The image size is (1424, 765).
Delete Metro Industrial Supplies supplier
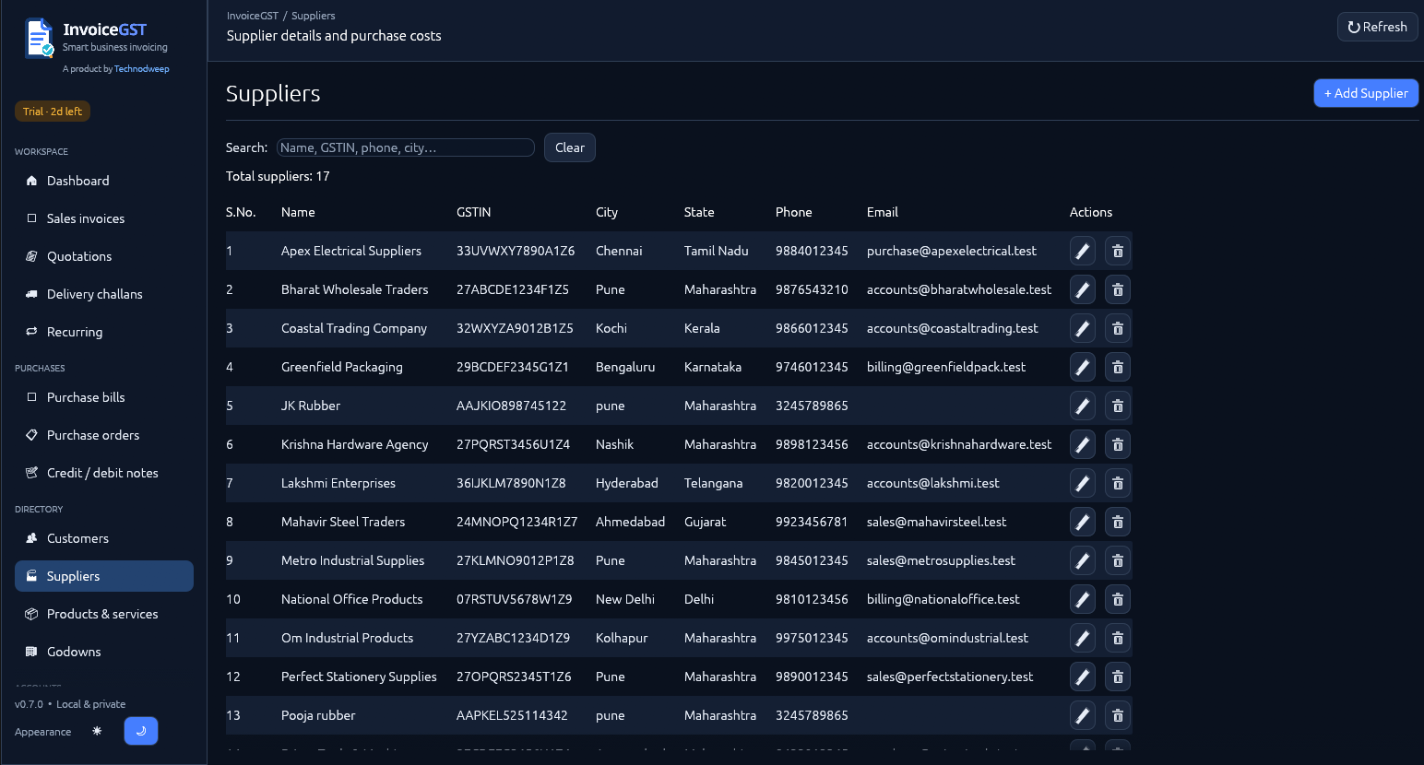click(1118, 560)
